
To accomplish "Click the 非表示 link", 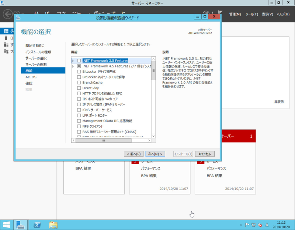I will (279, 102).
